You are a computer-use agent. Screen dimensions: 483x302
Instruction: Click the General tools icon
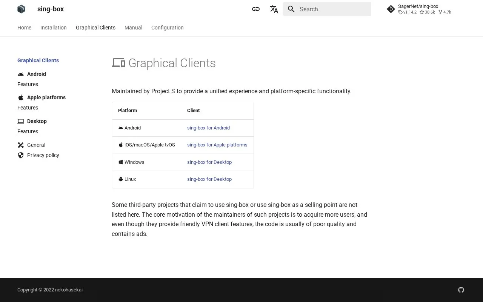[21, 145]
